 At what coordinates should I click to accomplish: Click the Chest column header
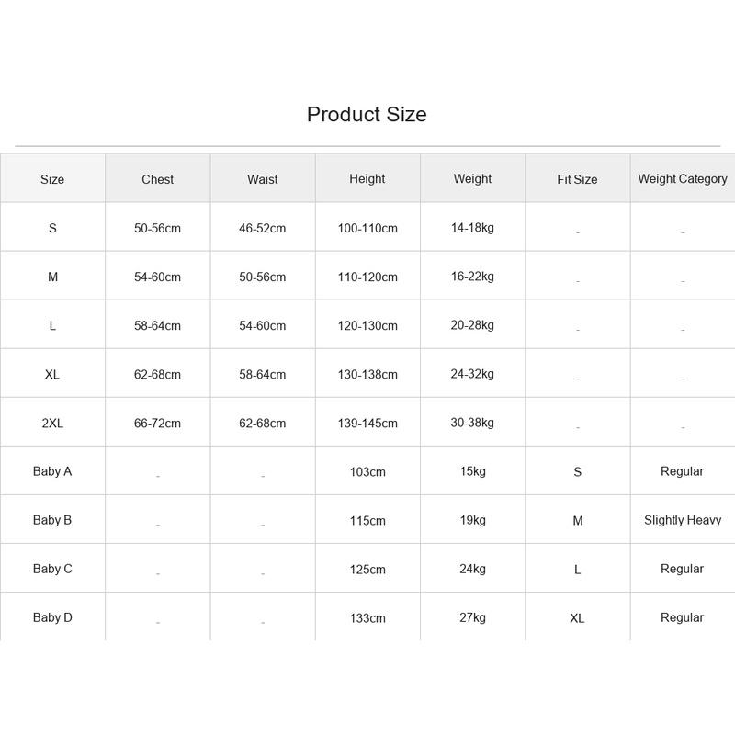click(157, 179)
